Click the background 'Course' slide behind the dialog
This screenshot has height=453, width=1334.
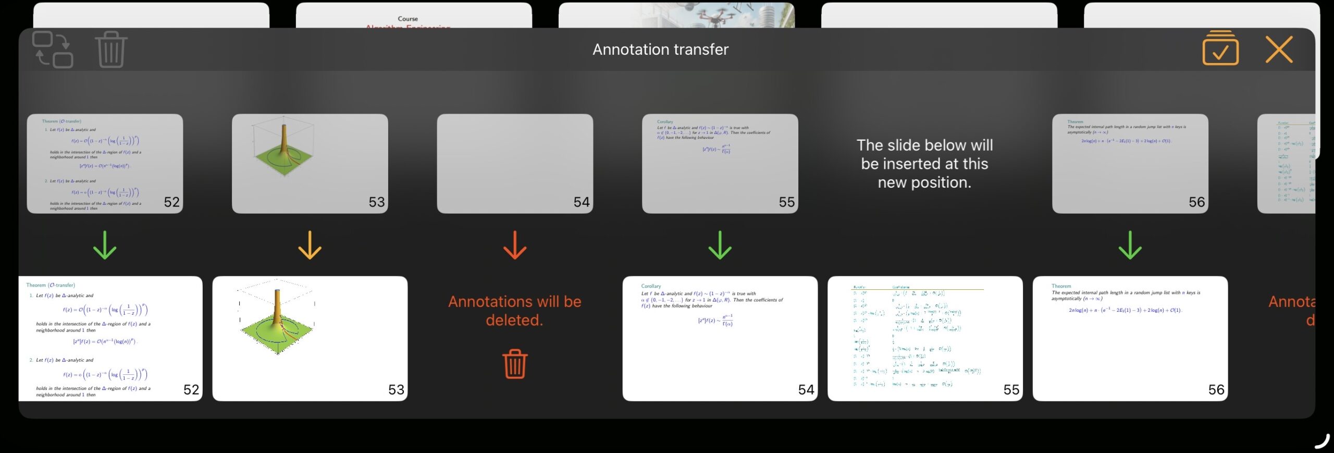(x=414, y=15)
